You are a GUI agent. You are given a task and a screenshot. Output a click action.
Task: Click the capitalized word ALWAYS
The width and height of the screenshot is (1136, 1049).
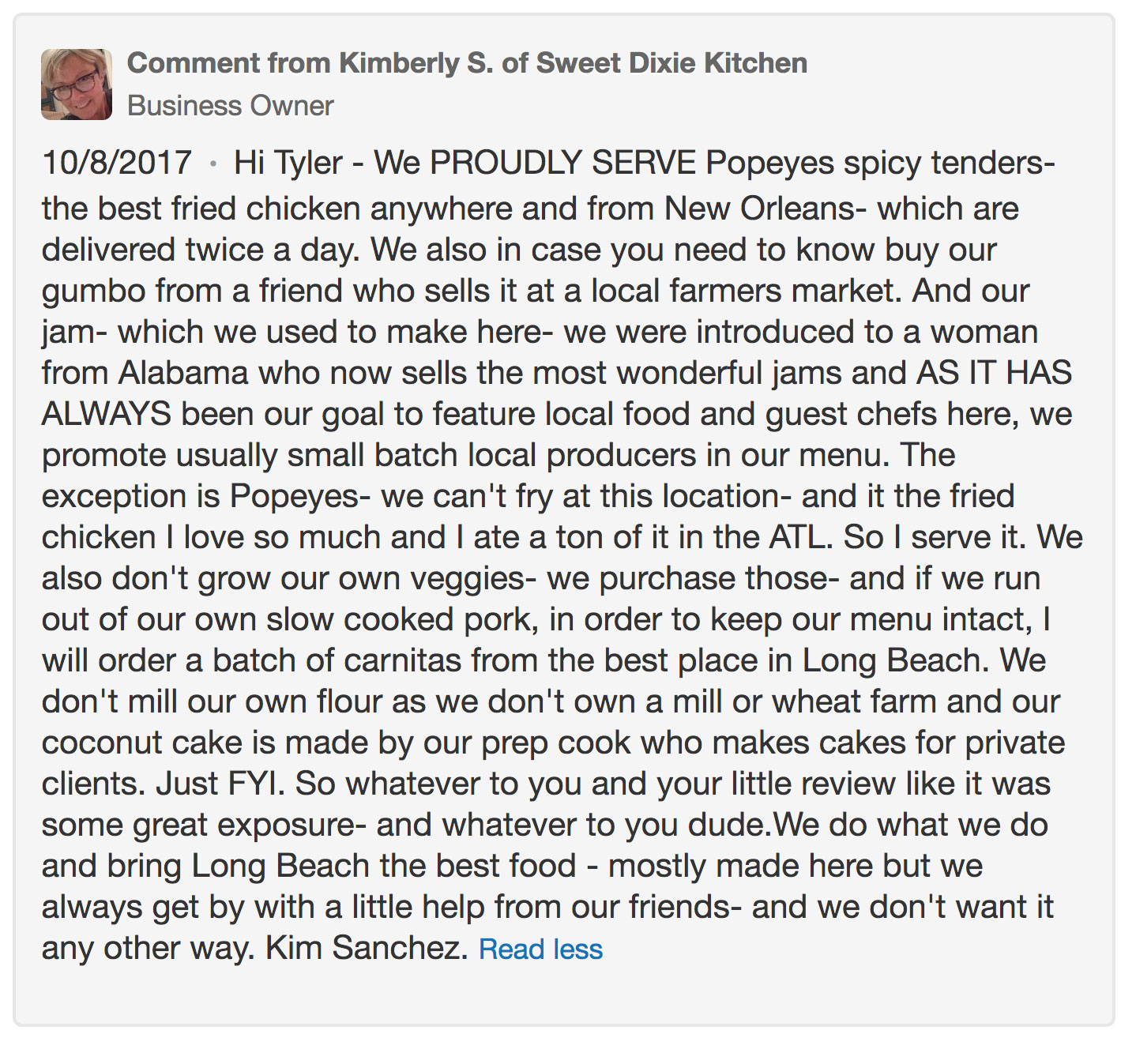point(106,414)
